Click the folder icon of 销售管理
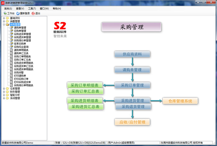The width and height of the screenshot is (217, 146). tap(8, 21)
